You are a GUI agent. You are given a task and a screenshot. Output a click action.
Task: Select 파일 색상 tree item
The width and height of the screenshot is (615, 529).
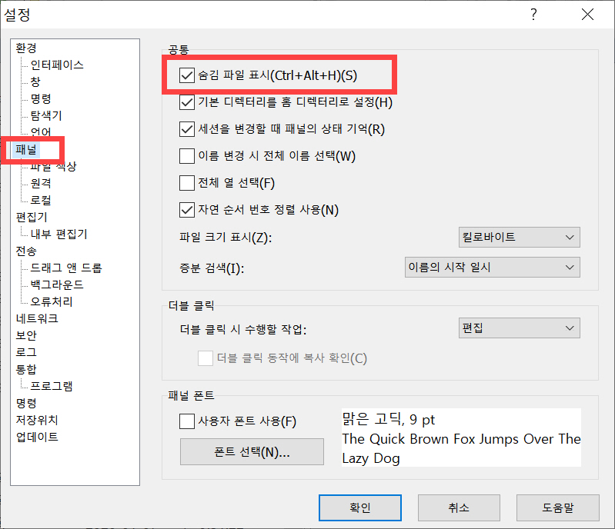53,166
